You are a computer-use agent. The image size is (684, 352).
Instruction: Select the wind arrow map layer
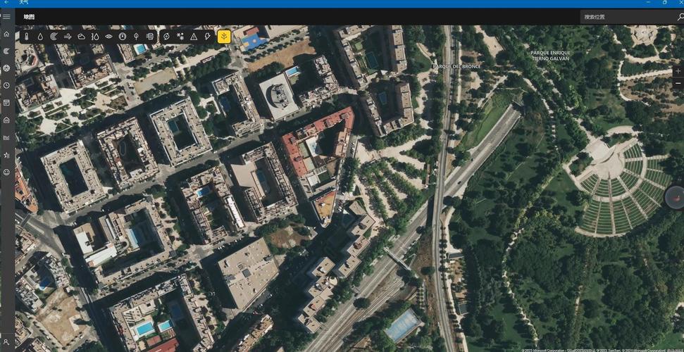tap(68, 37)
